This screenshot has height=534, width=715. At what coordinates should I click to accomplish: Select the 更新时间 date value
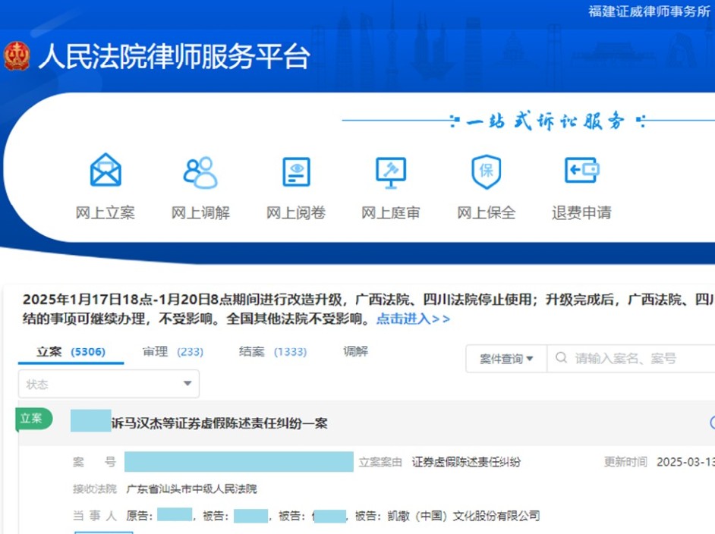[x=685, y=462]
